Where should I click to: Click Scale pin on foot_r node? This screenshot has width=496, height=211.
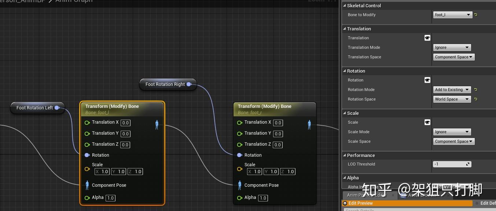pos(239,169)
